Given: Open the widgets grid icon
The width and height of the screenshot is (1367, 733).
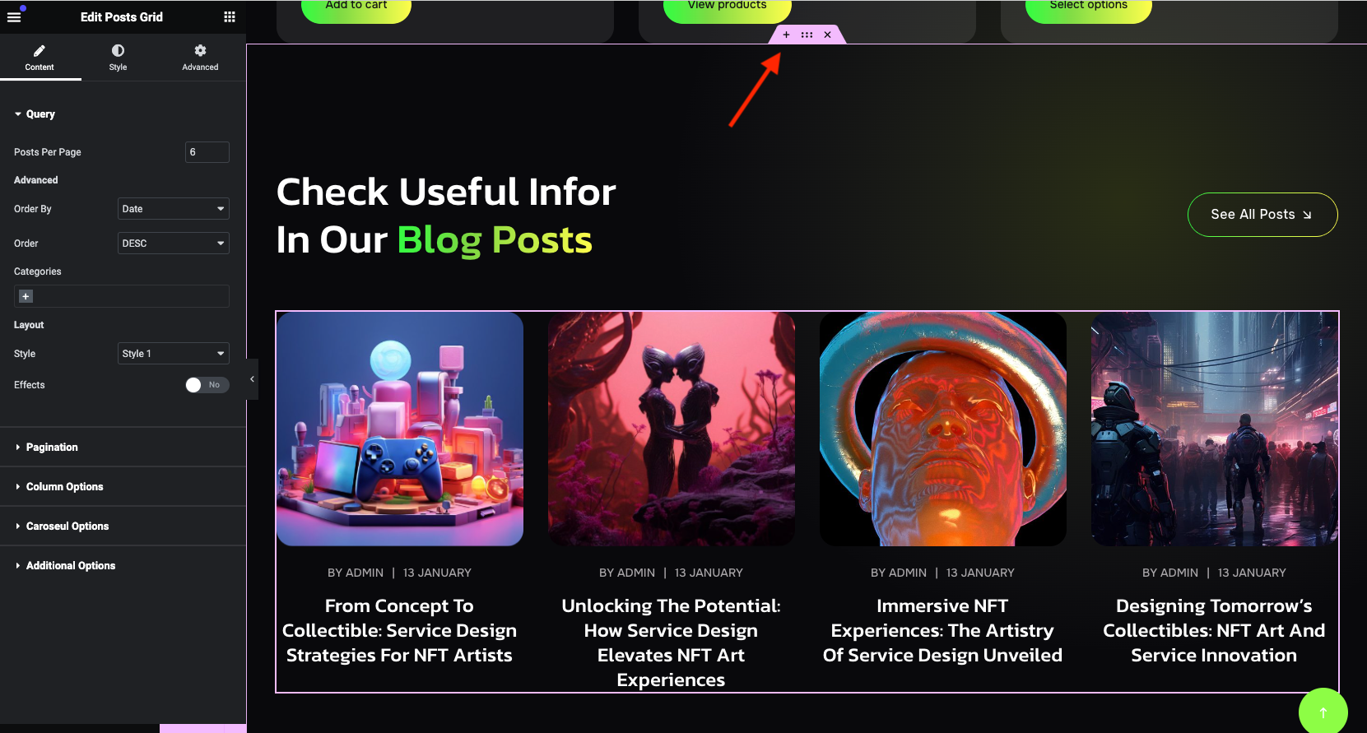Looking at the screenshot, I should (230, 17).
